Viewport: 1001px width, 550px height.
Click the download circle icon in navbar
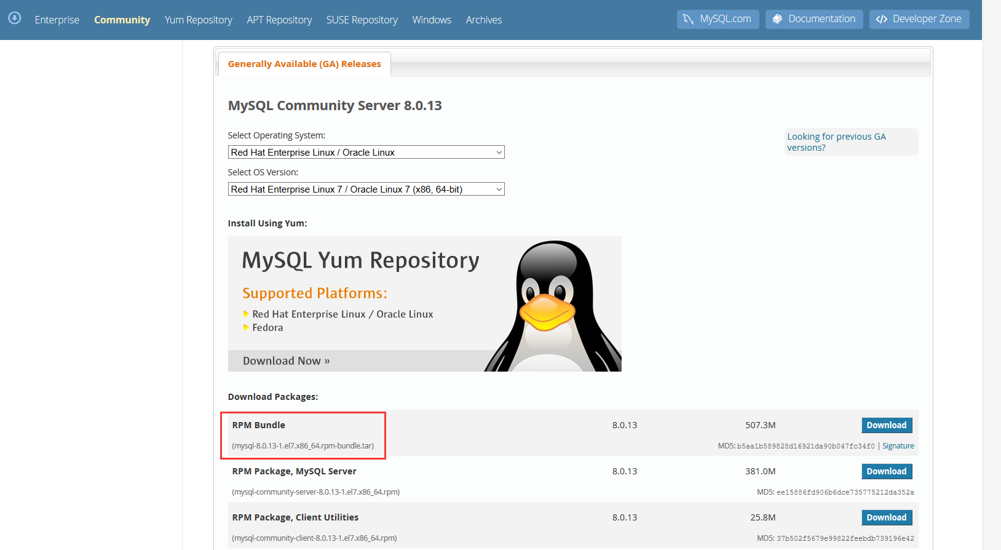coord(15,18)
